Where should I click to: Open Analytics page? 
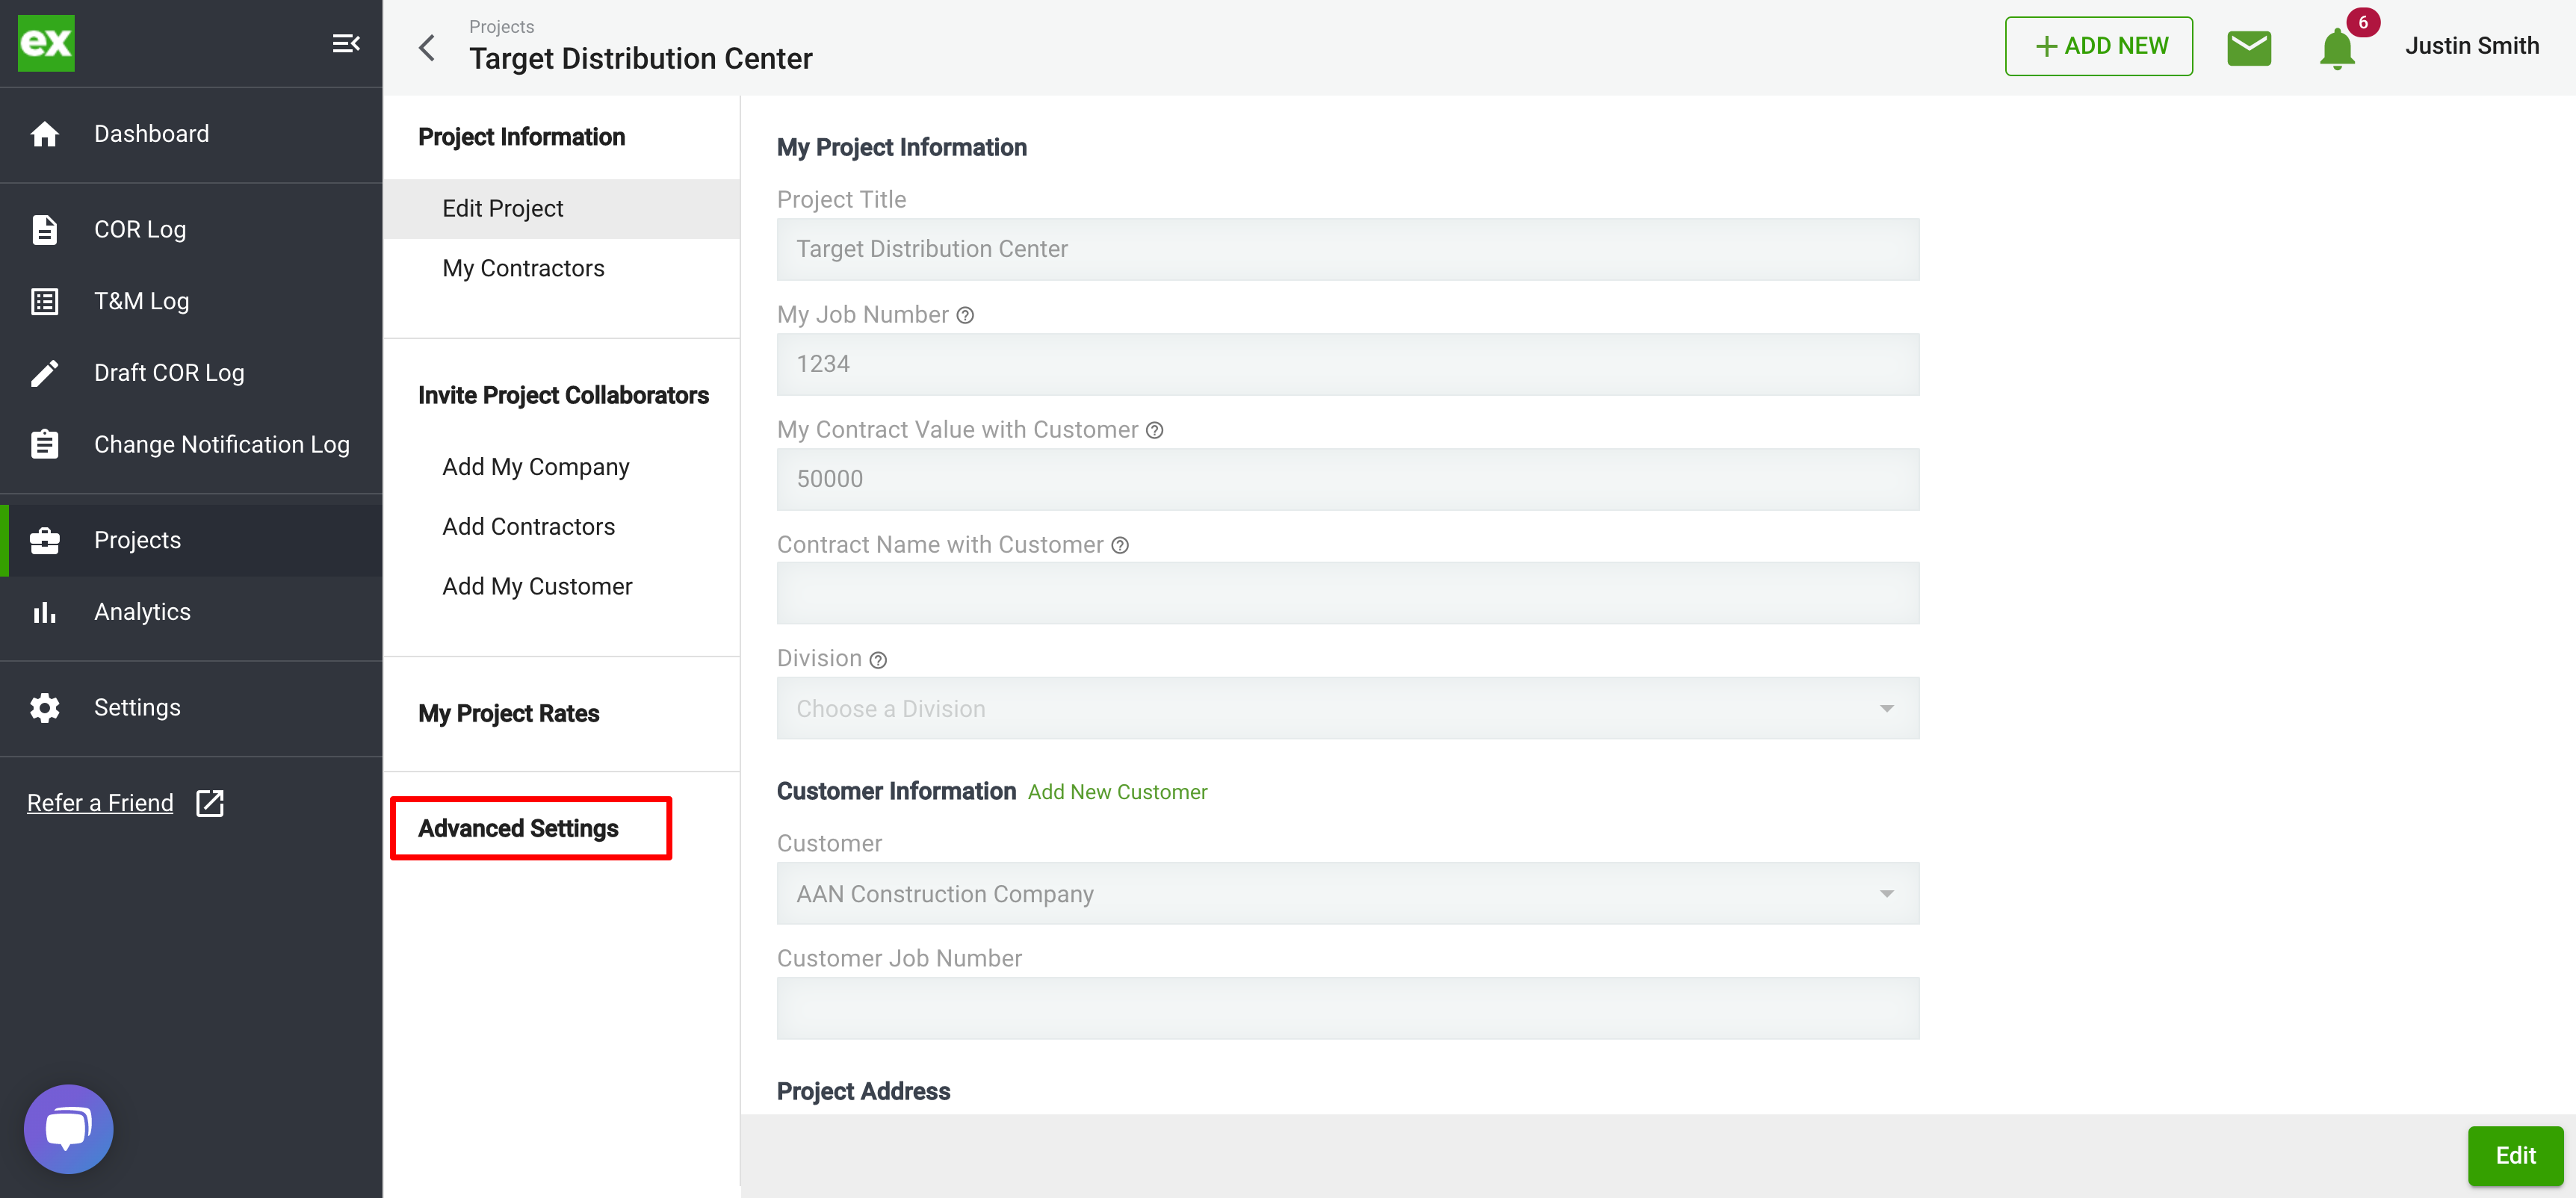[x=191, y=612]
